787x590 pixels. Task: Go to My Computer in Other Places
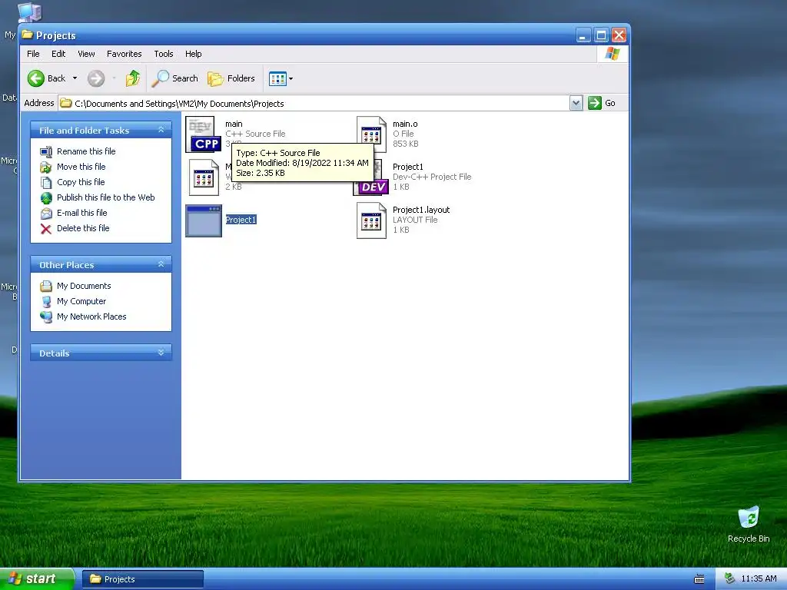(81, 301)
